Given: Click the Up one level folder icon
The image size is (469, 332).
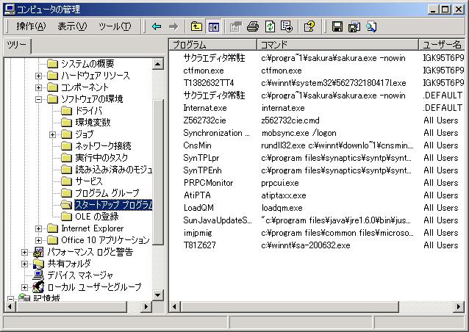Looking at the screenshot, I should [196, 26].
